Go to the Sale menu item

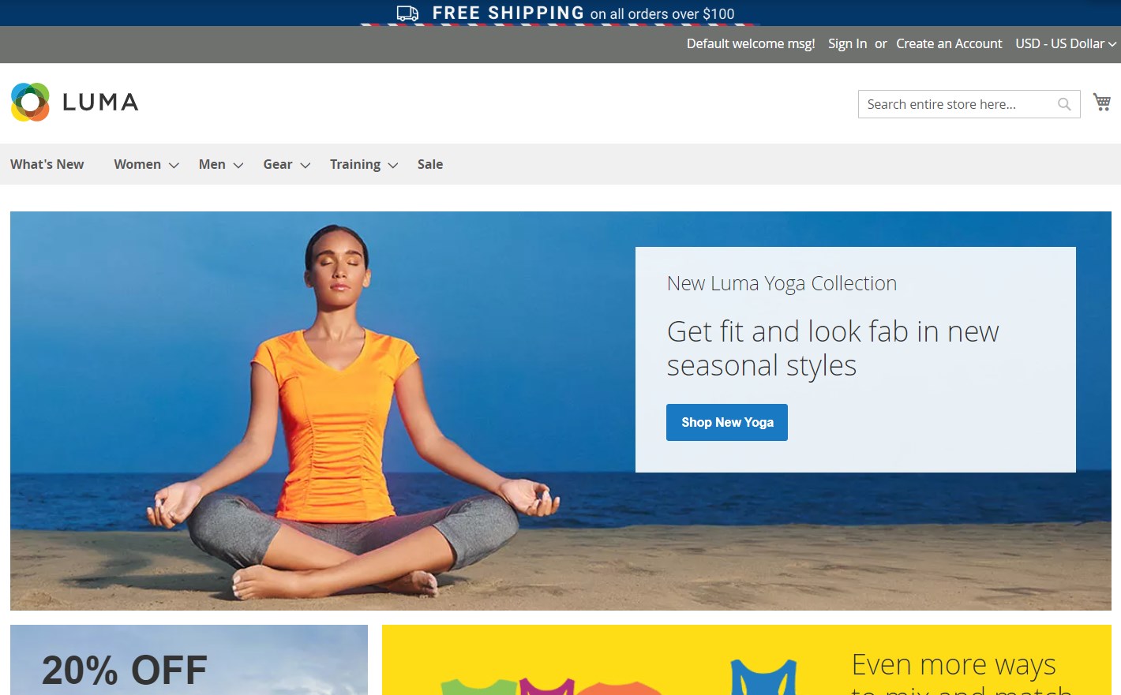[430, 164]
